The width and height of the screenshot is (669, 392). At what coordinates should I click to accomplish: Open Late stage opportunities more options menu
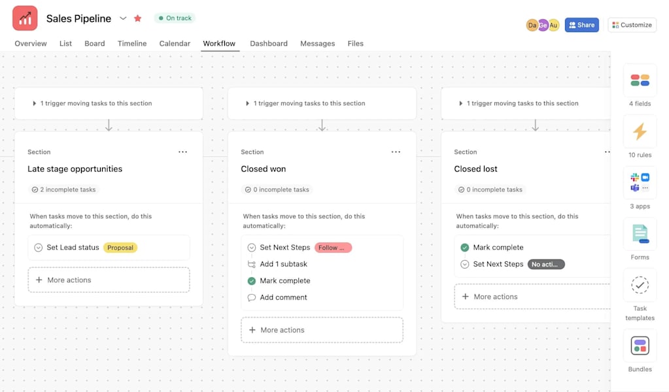point(182,152)
